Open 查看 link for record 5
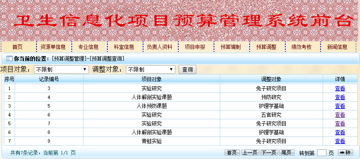Screen dimensions: 360x159 point(340,106)
